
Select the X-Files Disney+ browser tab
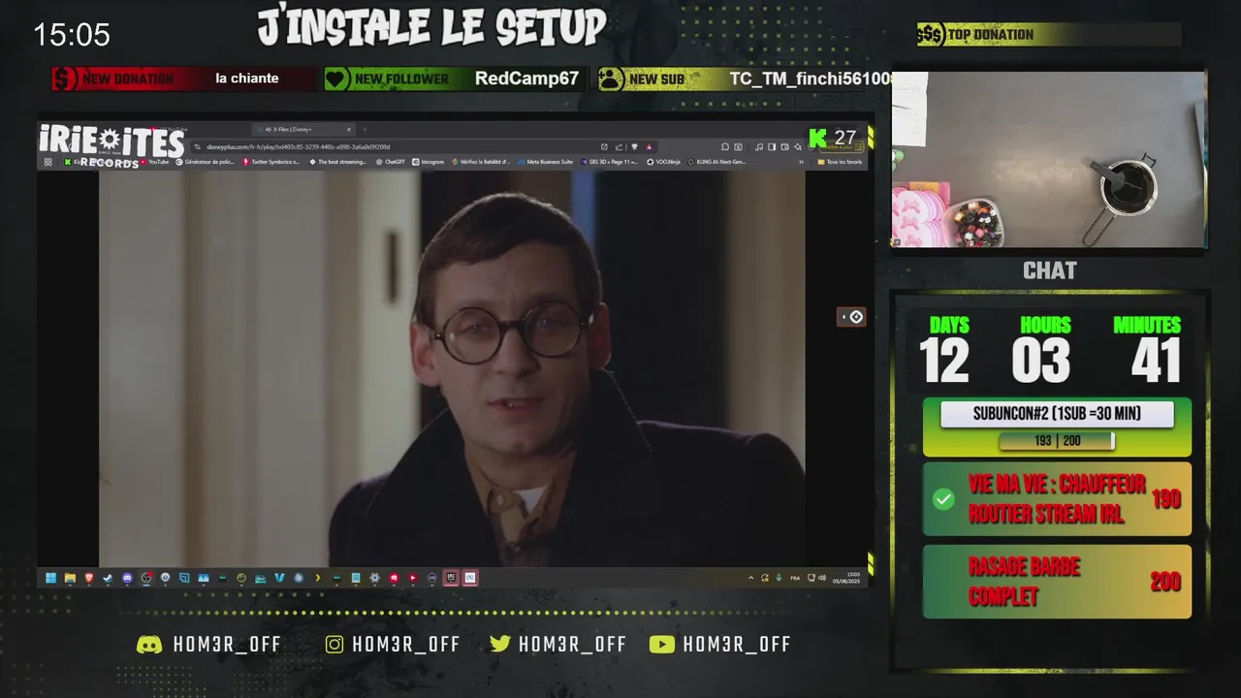click(302, 129)
